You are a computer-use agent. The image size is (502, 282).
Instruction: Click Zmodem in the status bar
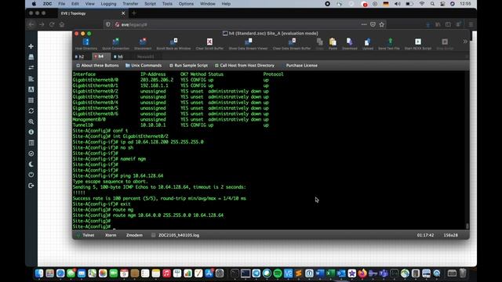tap(134, 235)
